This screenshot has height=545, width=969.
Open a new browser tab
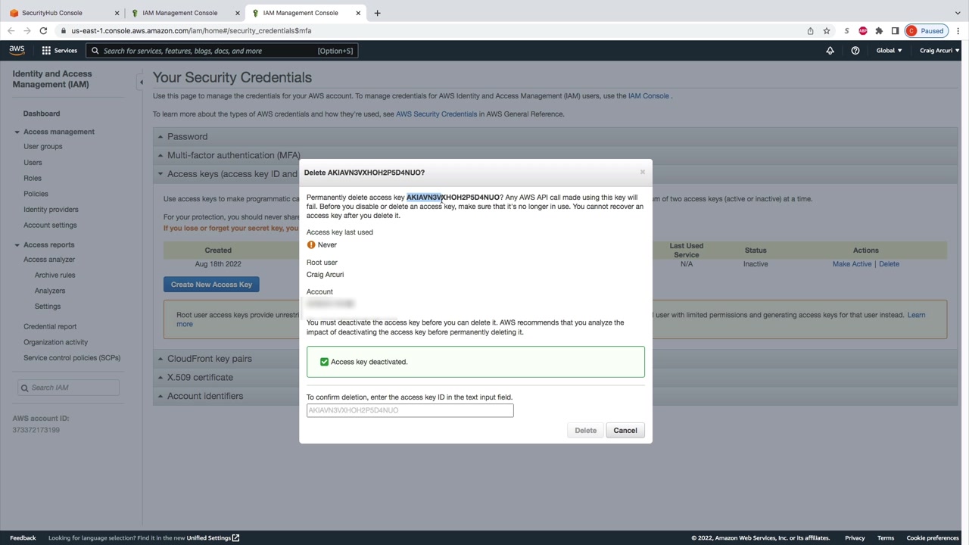pyautogui.click(x=378, y=13)
